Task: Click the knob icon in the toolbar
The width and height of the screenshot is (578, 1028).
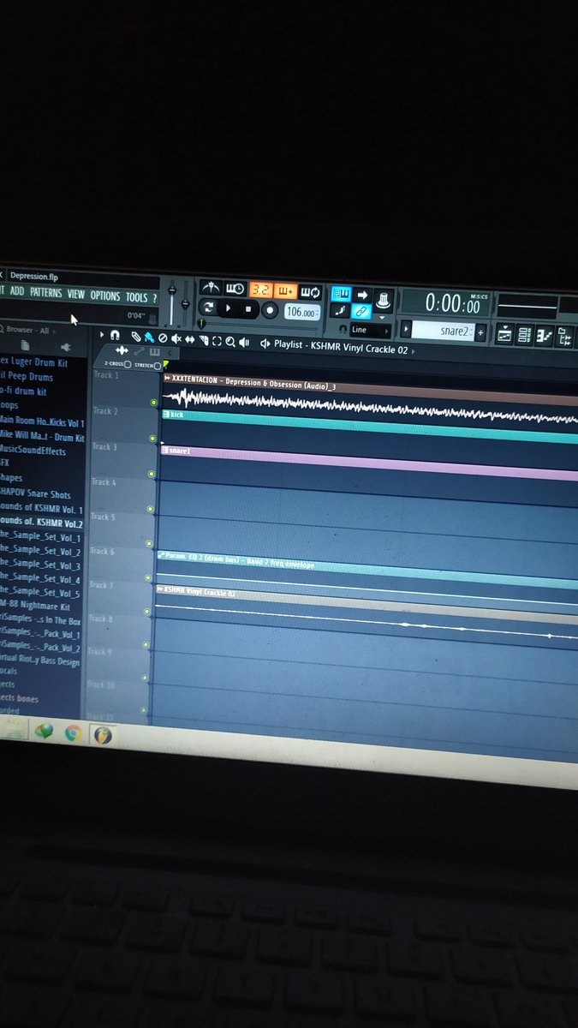Action: click(x=384, y=299)
